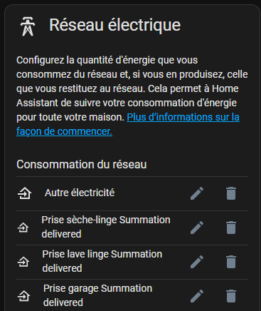Select Prise lave linge Summation delivered entry
Image resolution: width=261 pixels, height=311 pixels.
pyautogui.click(x=102, y=261)
